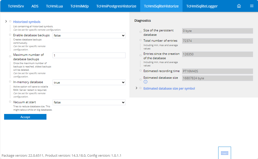Toggle the circle beside In-memory database
Viewport: 258px width, 159px height.
10,82
